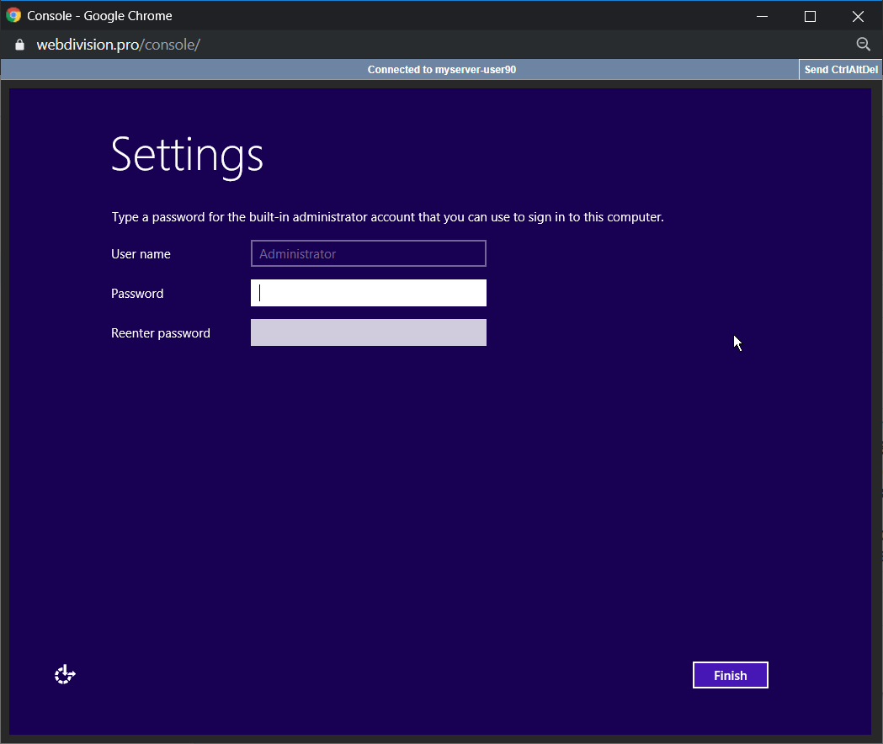Image resolution: width=883 pixels, height=744 pixels.
Task: Click the 'Connected to myserver-user90' status bar
Action: [441, 70]
